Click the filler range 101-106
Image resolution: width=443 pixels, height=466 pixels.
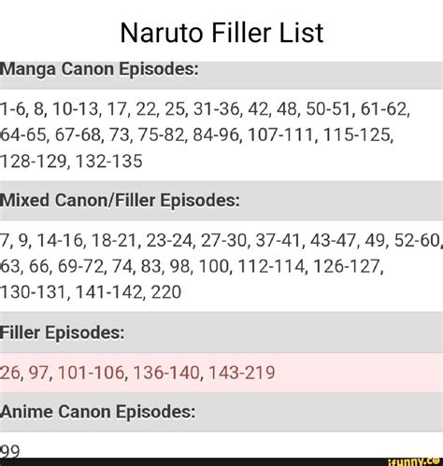tap(91, 373)
